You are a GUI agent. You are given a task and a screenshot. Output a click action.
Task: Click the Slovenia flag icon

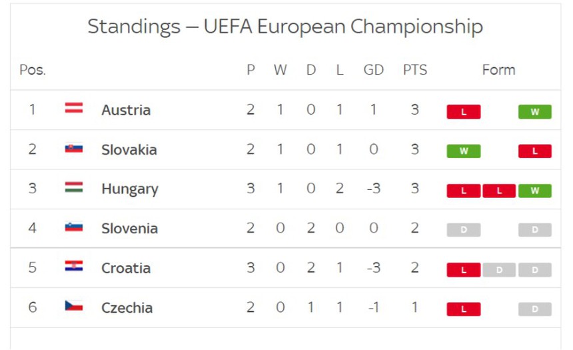74,227
